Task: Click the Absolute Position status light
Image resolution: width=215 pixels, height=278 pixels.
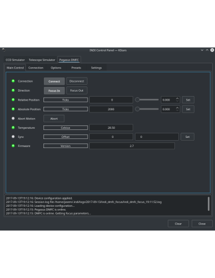Action: tap(13, 109)
